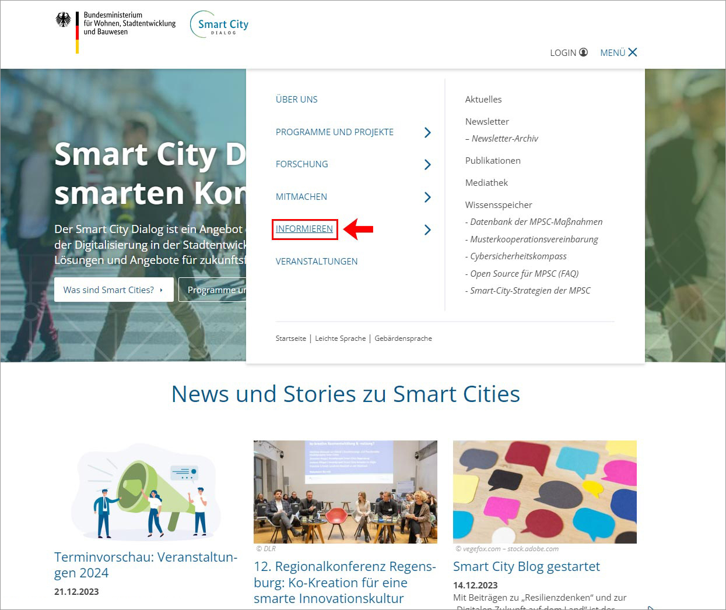Open the Über uns menu item
The image size is (726, 610).
click(x=296, y=100)
